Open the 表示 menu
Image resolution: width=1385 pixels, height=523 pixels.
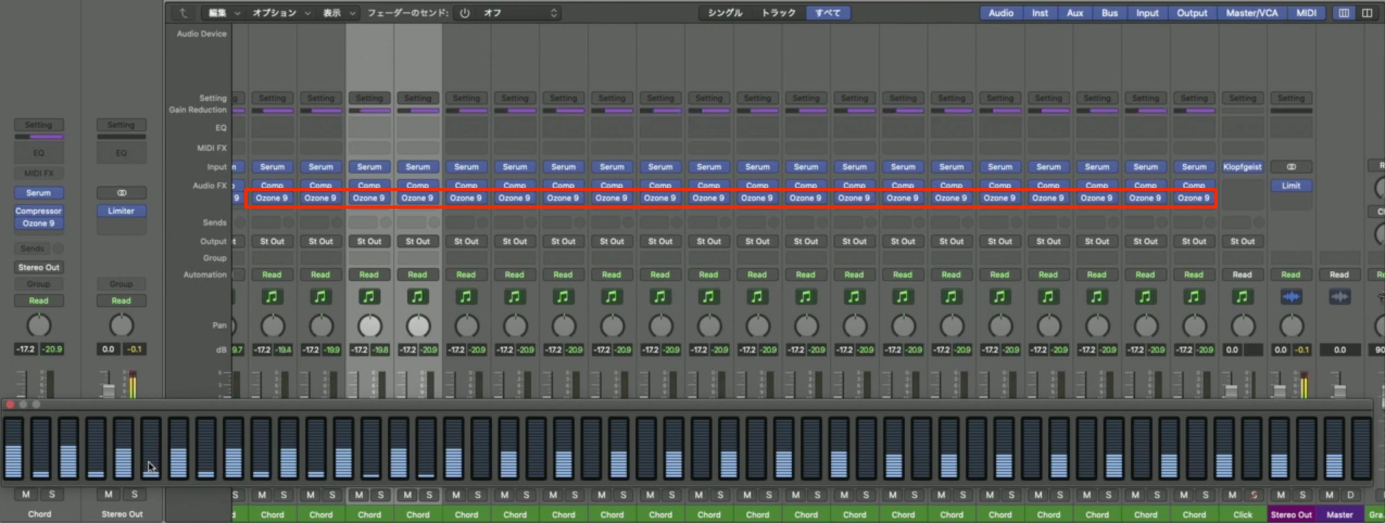point(338,13)
